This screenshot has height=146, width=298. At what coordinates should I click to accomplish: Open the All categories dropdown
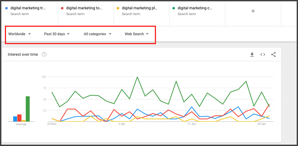[97, 34]
